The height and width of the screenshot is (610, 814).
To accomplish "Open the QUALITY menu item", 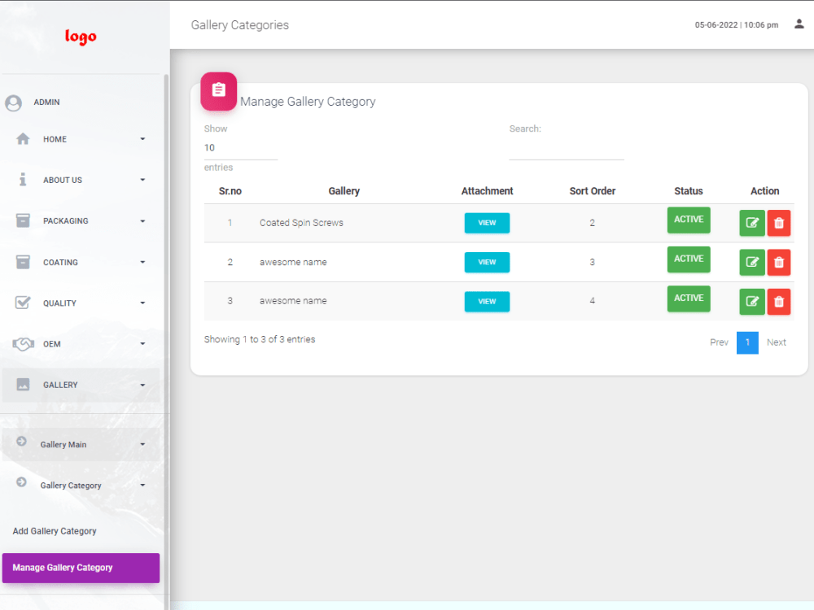I will tap(81, 303).
